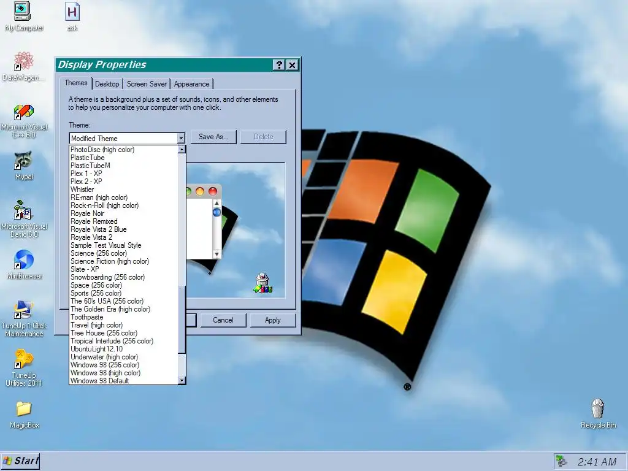Select RE-man (high color) theme
The height and width of the screenshot is (471, 628).
pos(123,197)
